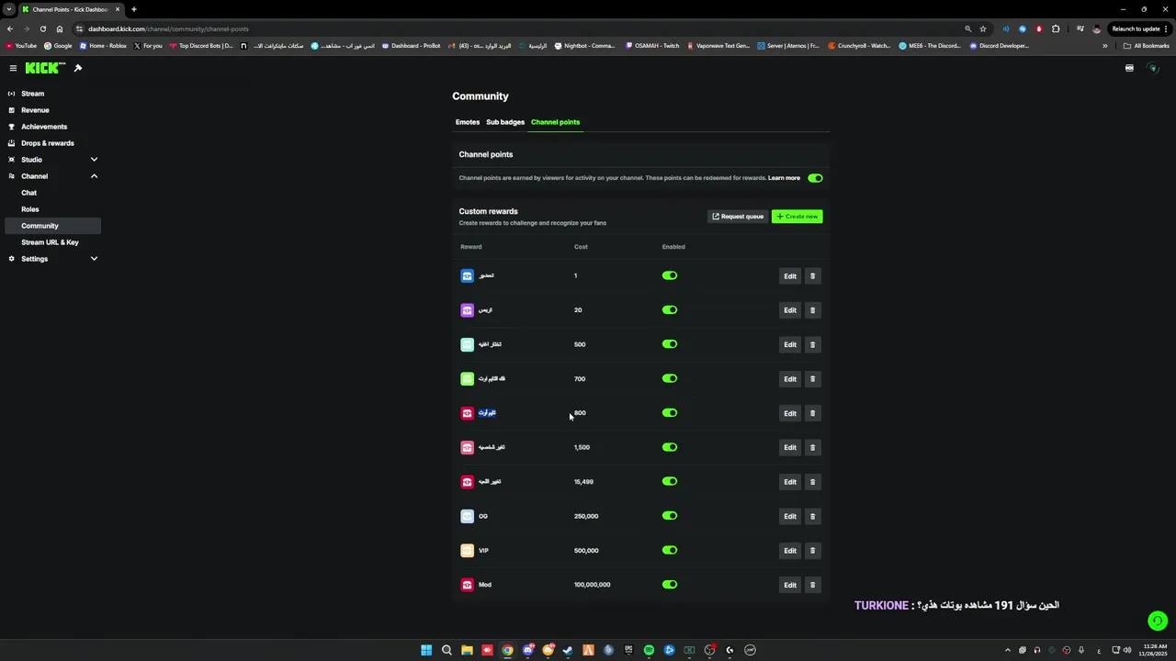Screen dimensions: 1176x661
Task: Click the OG reward icon
Action: (467, 516)
